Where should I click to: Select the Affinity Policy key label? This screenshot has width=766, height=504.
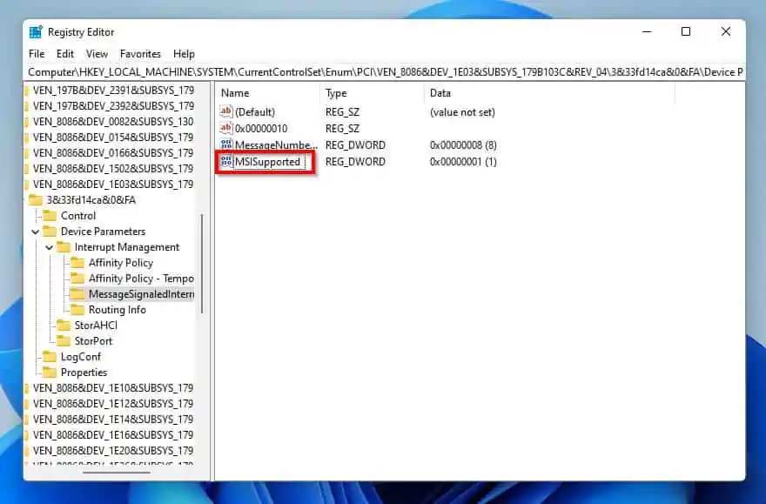121,263
